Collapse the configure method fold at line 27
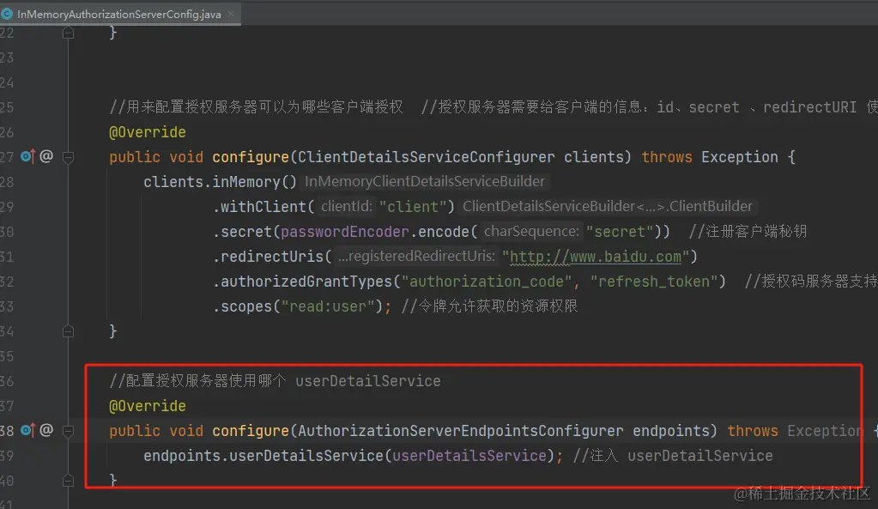 69,157
